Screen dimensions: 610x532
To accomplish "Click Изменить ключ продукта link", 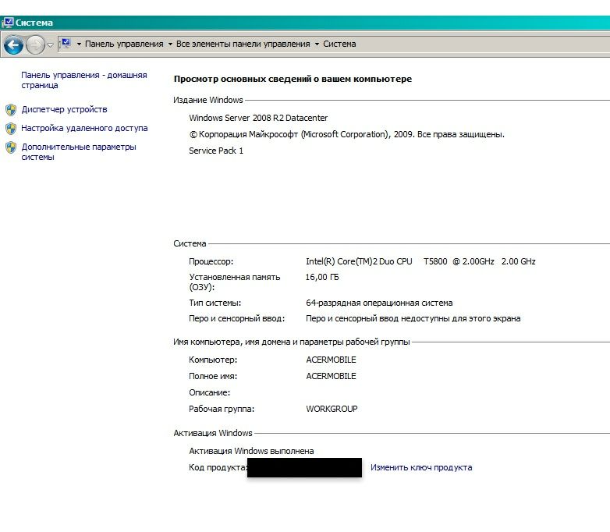I will coord(421,467).
